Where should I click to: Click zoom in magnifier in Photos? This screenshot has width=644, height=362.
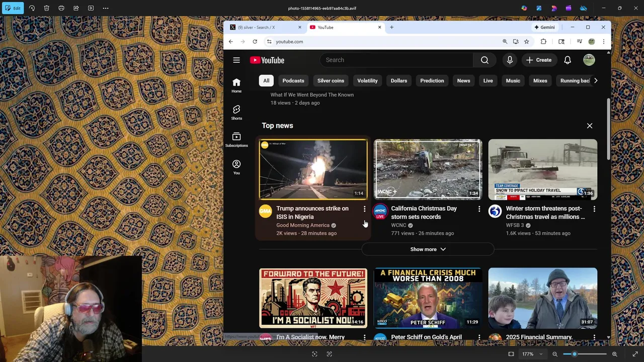tap(614, 354)
